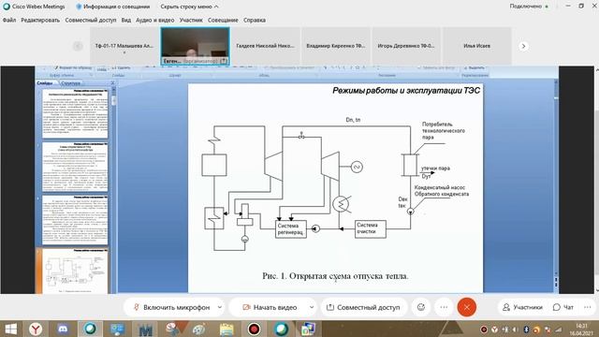Select Галдеев Николай participant tile
Viewport: 599px width, 337px height.
(265, 46)
